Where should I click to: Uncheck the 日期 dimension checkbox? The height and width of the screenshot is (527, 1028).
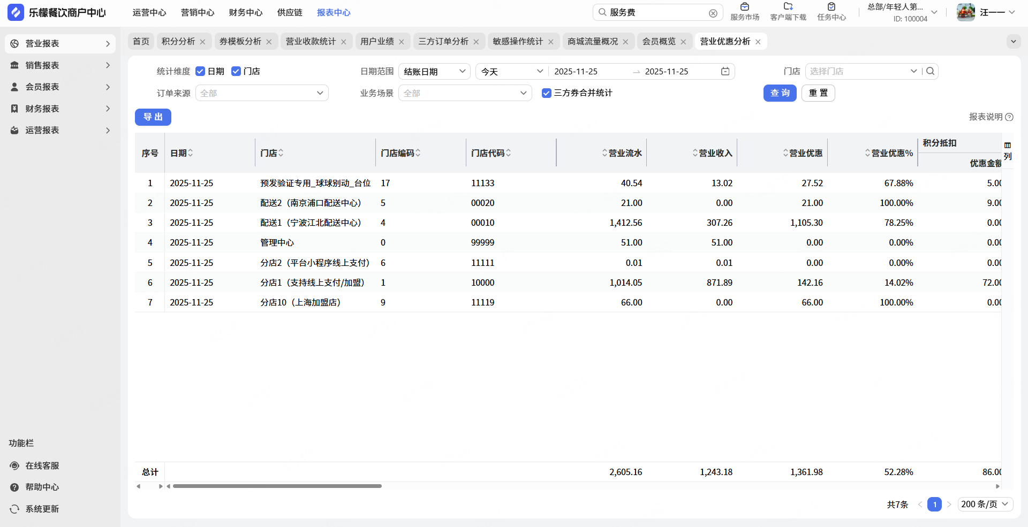click(200, 72)
